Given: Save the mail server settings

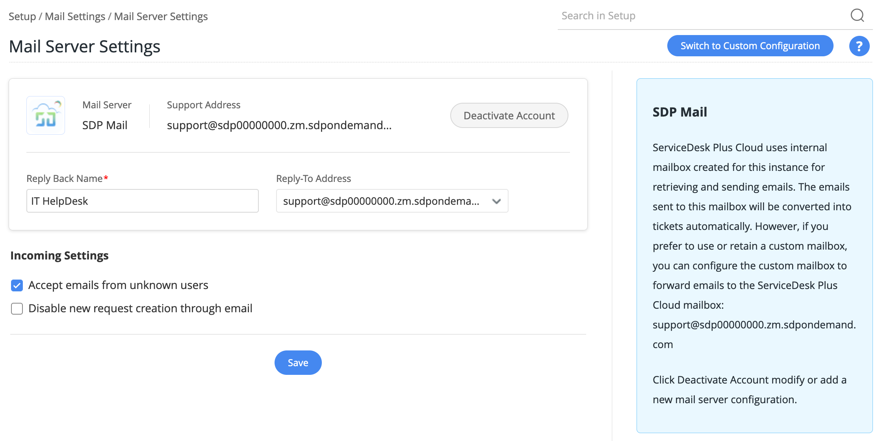Looking at the screenshot, I should click(298, 363).
